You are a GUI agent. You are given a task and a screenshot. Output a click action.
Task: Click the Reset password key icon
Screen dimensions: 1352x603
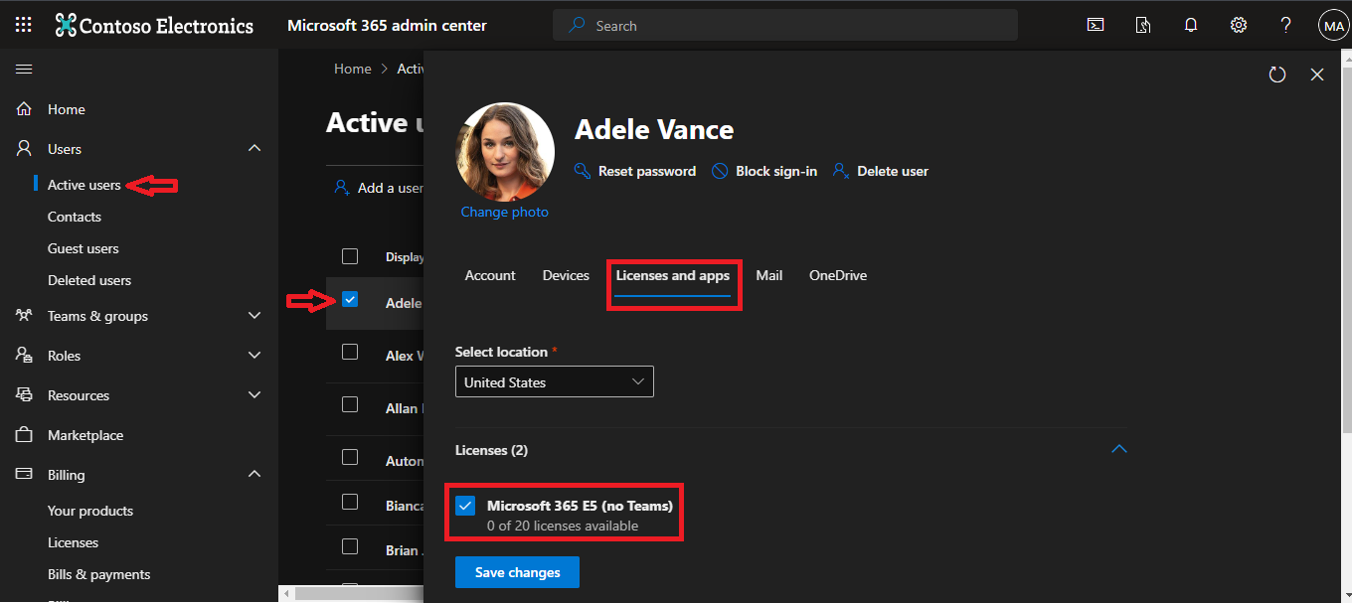pyautogui.click(x=583, y=171)
